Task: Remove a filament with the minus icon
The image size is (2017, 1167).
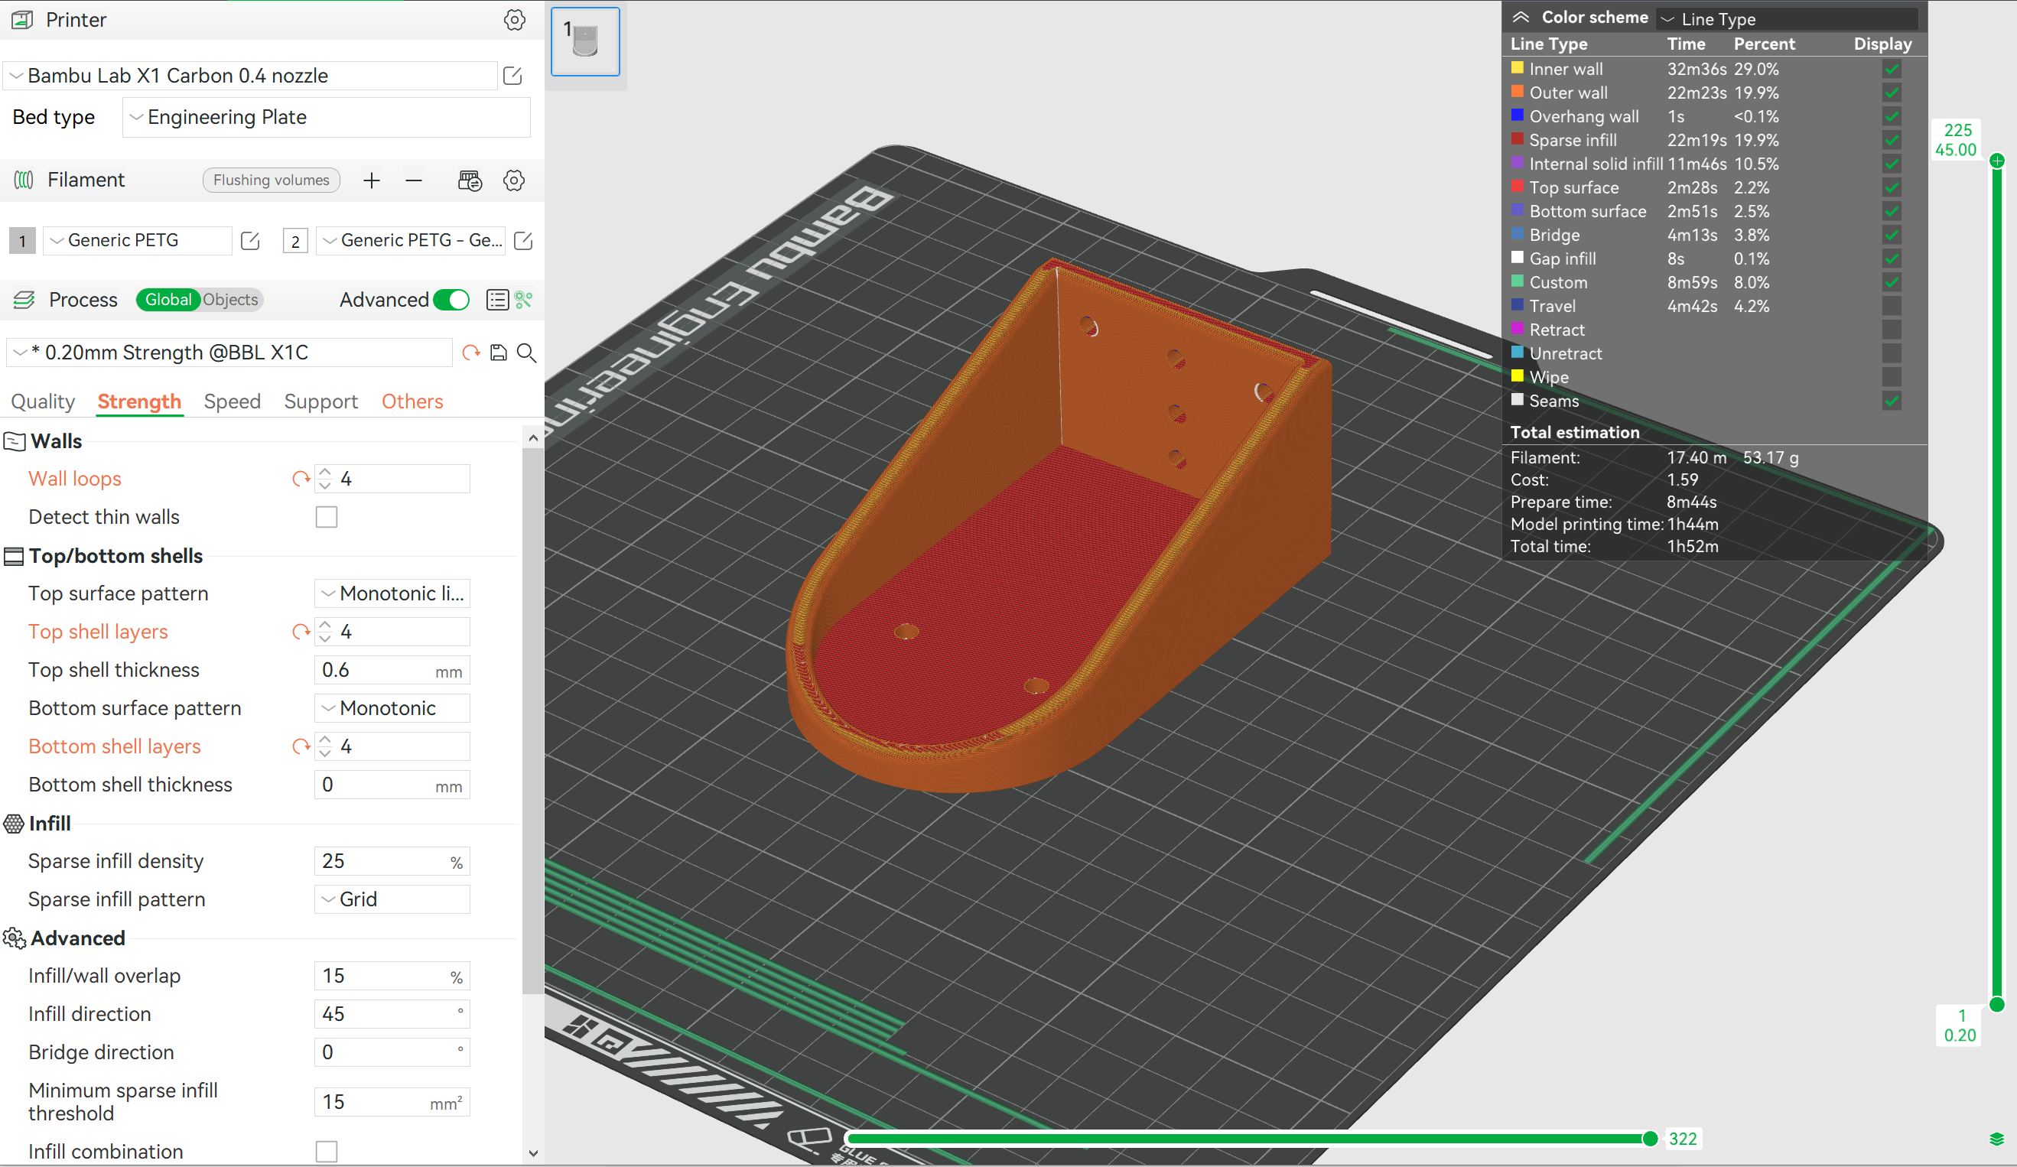Action: tap(413, 180)
